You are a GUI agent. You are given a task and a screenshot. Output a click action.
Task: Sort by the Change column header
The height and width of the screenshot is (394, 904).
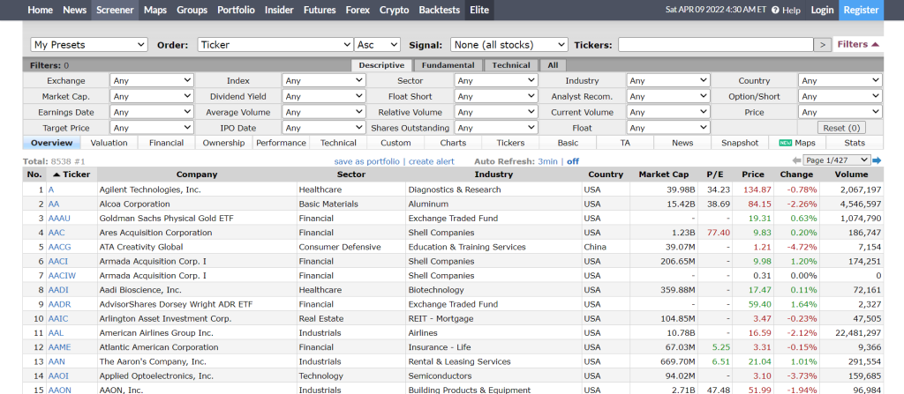pyautogui.click(x=796, y=175)
